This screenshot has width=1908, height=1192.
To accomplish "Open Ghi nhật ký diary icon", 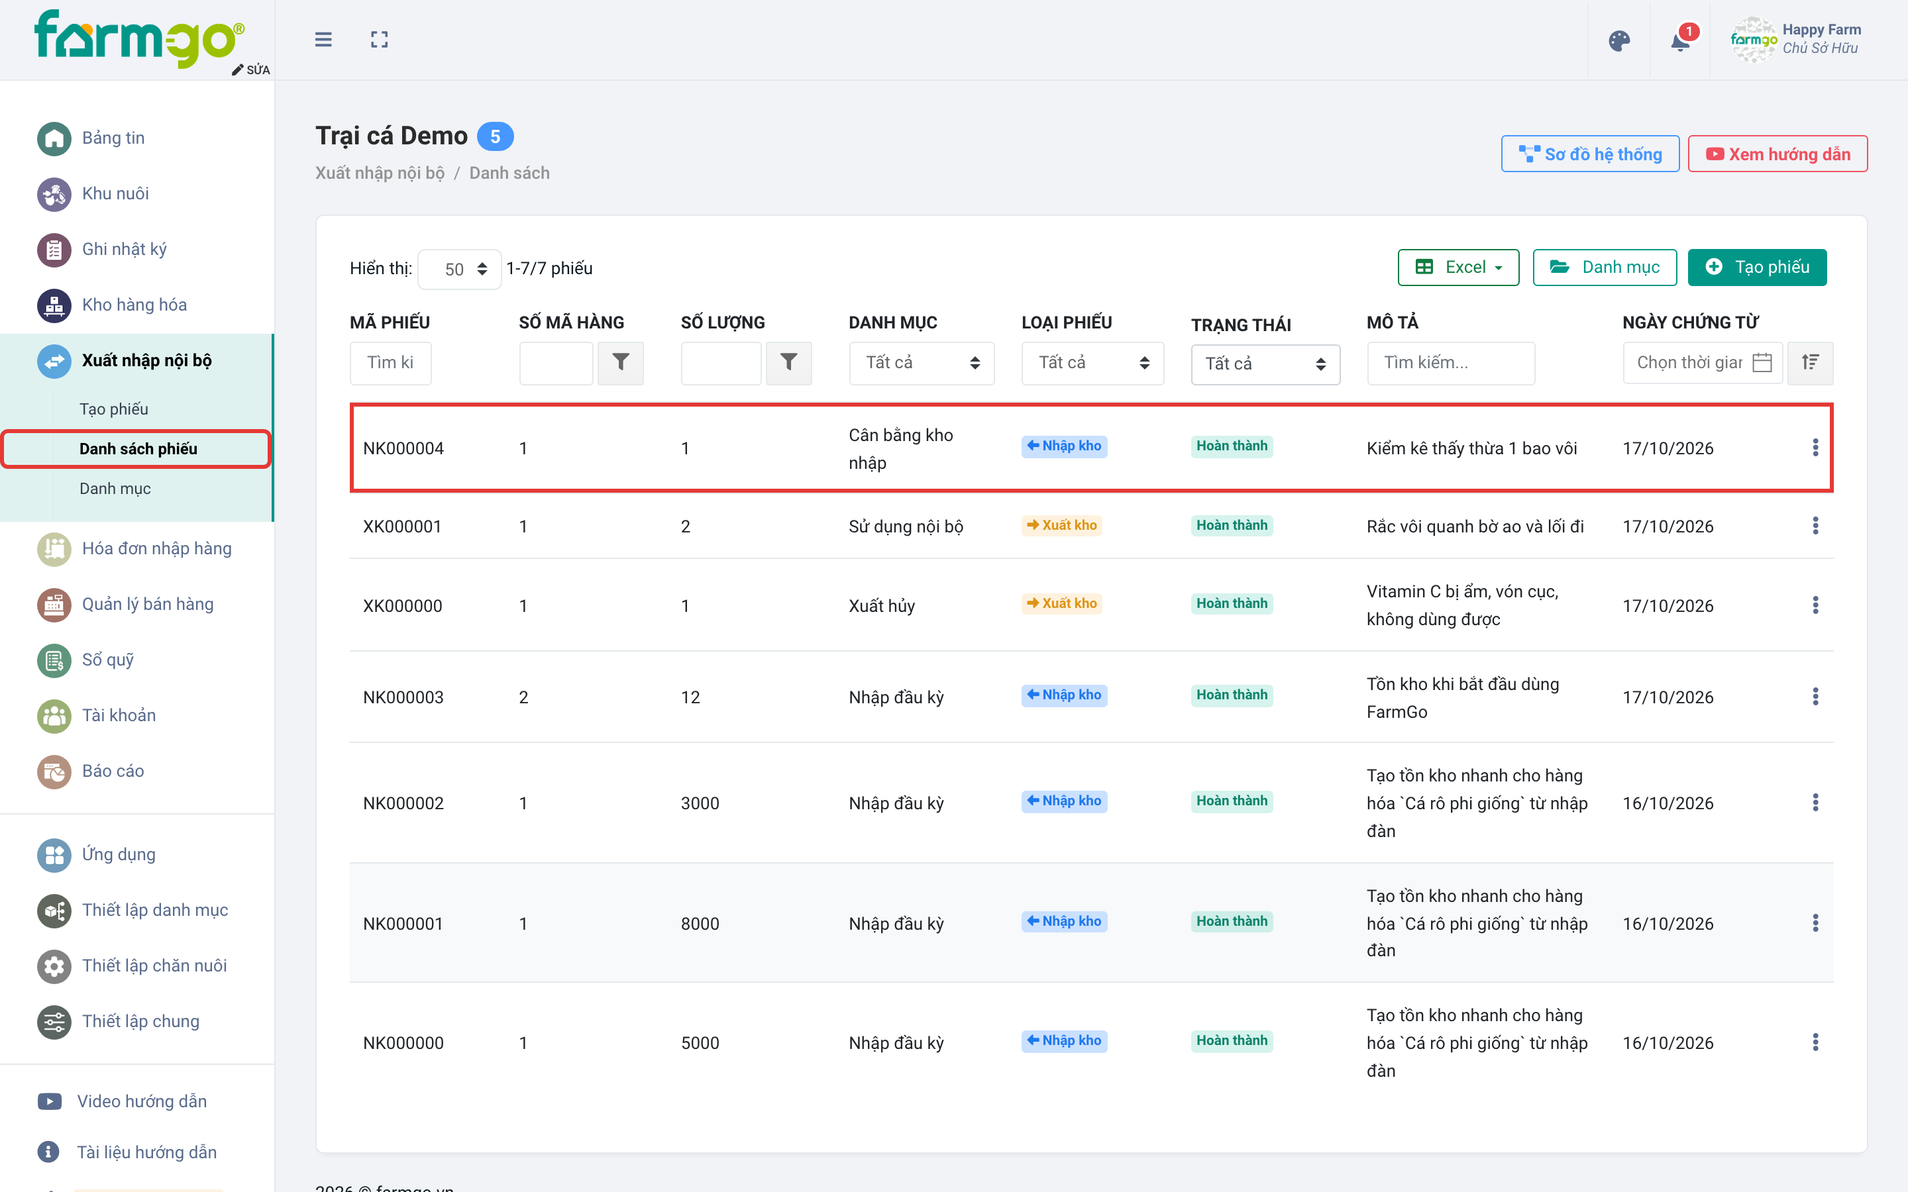I will [x=54, y=249].
